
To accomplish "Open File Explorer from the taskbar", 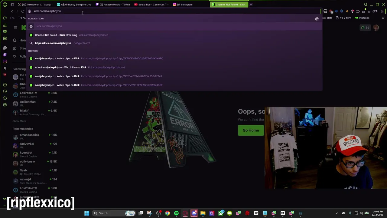I will pos(203,213).
